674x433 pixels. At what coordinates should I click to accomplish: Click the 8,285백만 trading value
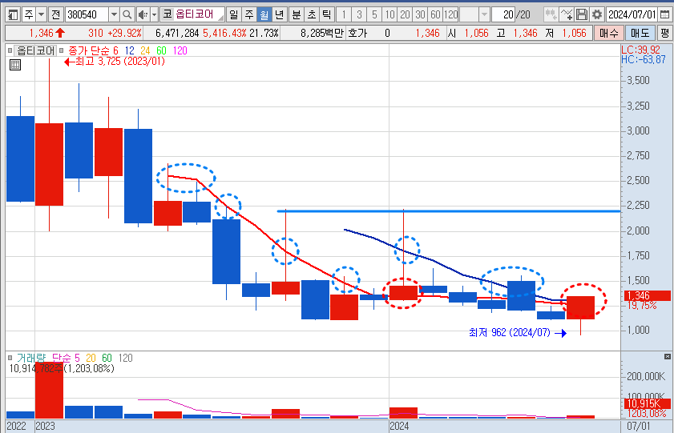(322, 33)
